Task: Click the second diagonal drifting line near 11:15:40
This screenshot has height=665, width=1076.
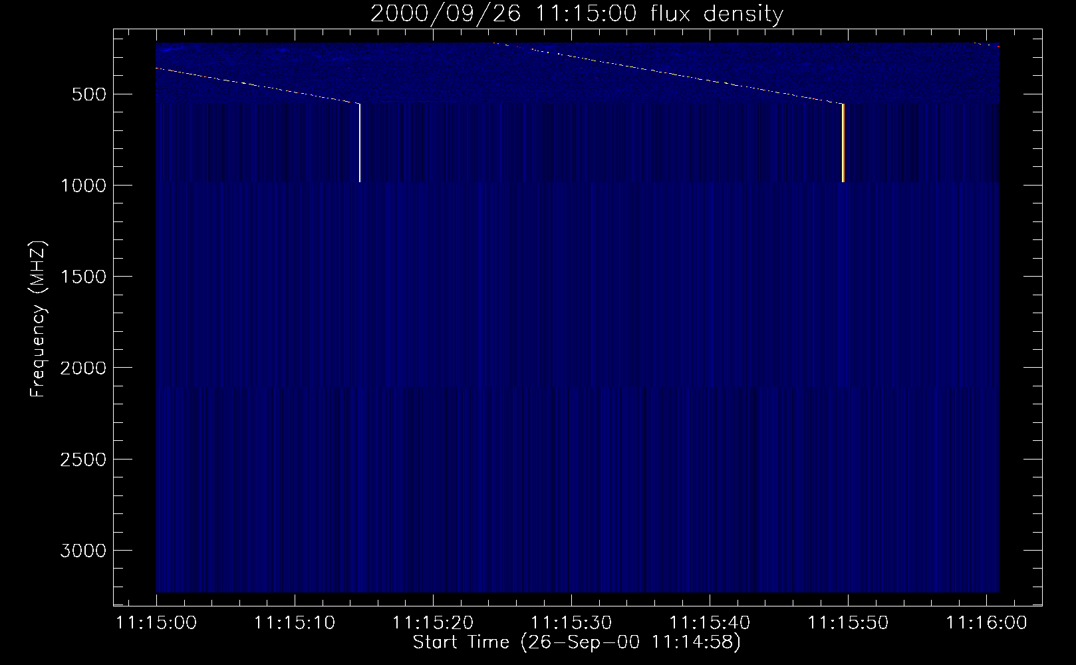Action: 668,73
